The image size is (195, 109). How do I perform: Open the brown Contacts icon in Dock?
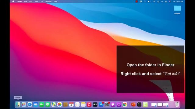66,104
